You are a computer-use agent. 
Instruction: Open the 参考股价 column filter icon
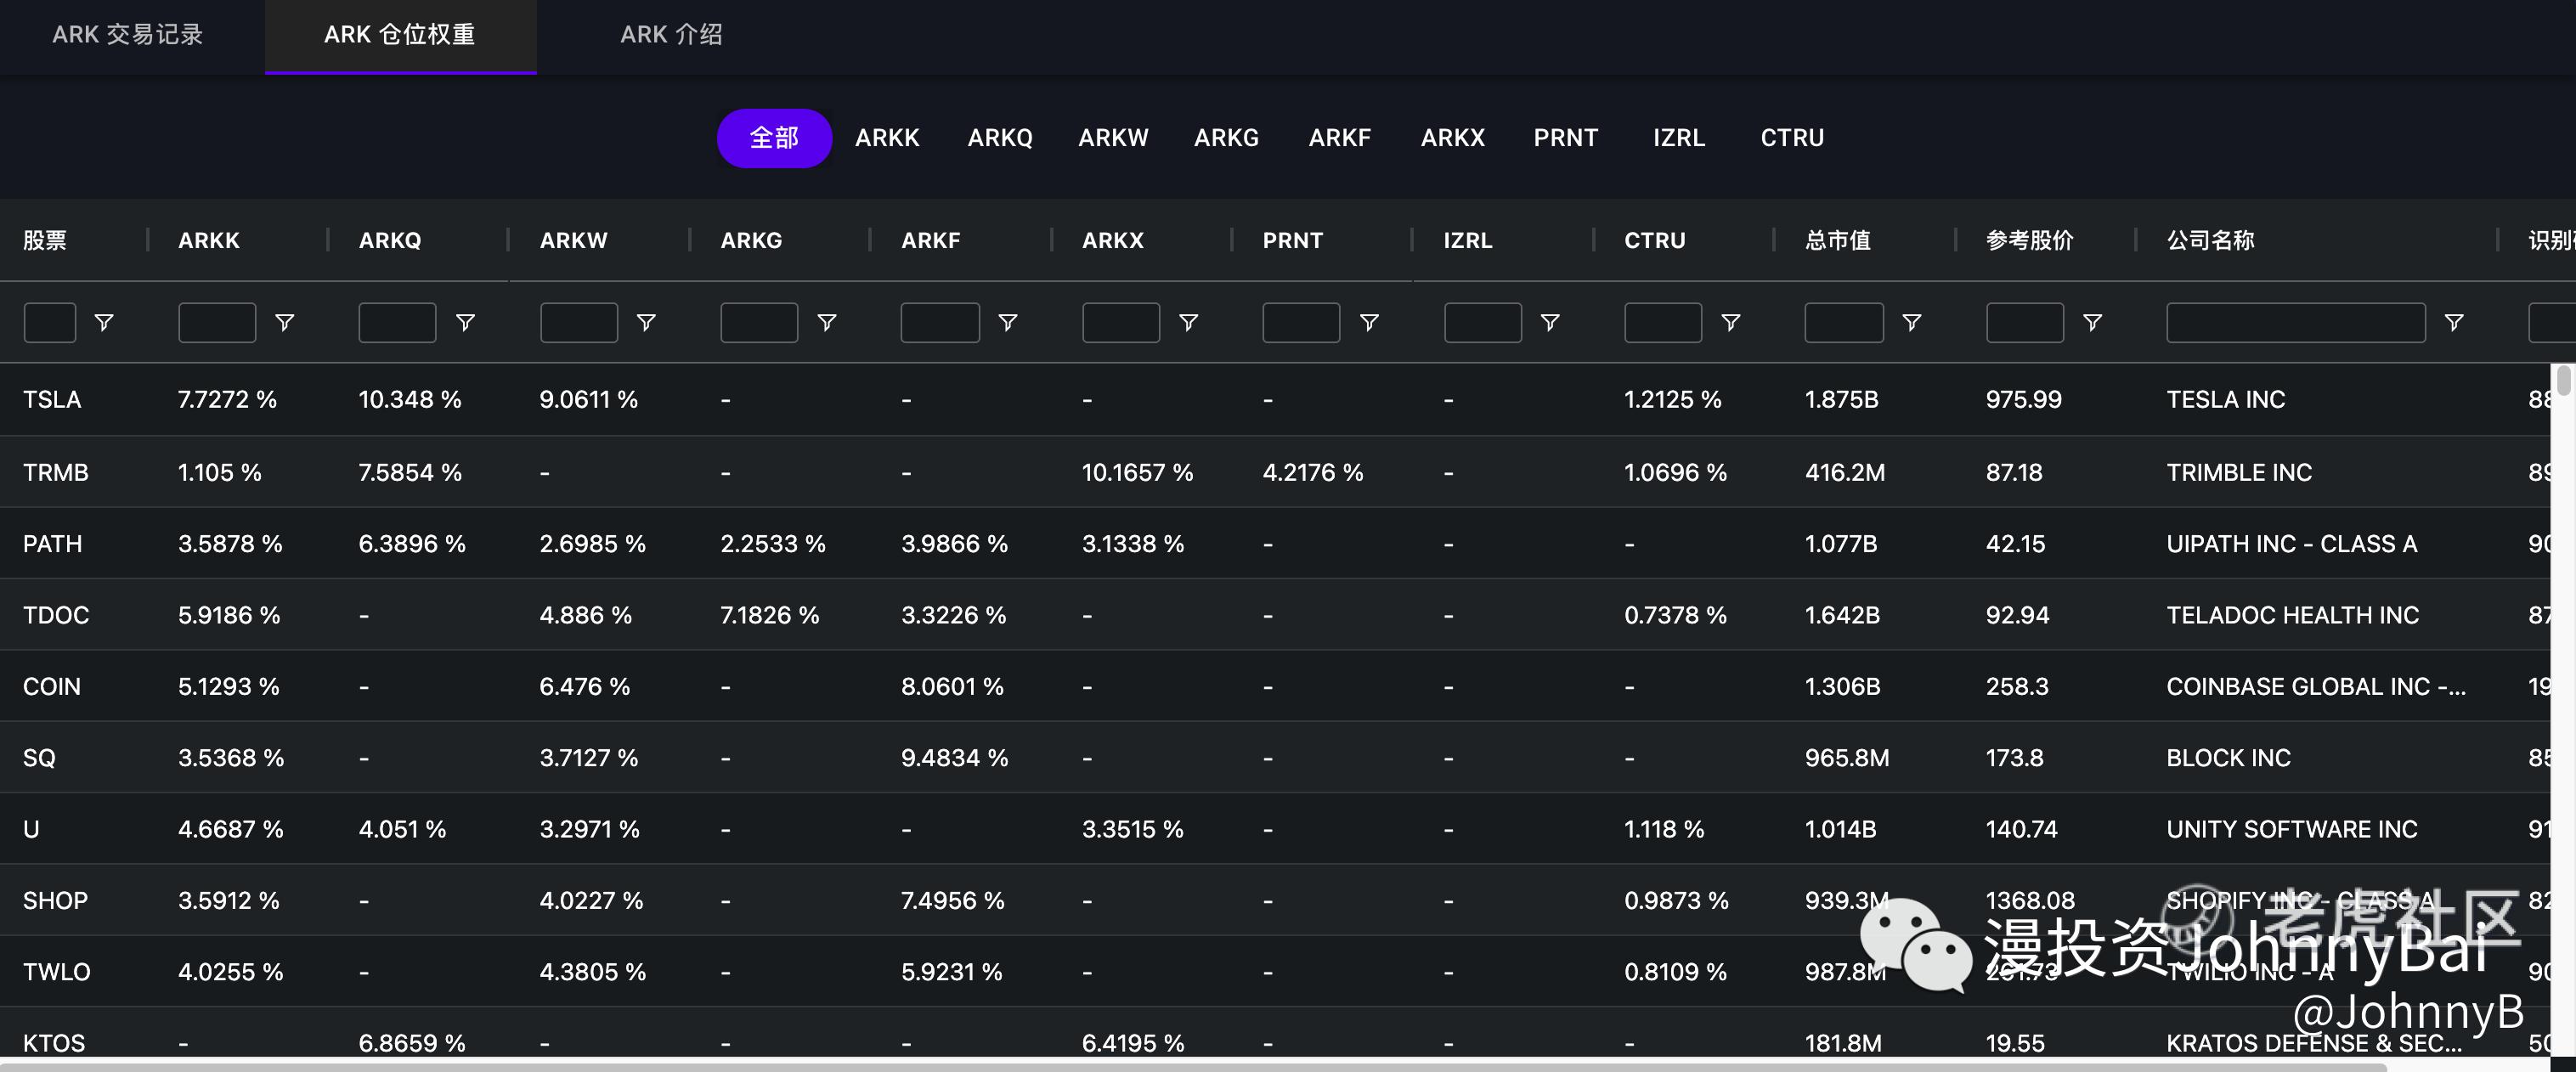(x=2092, y=322)
